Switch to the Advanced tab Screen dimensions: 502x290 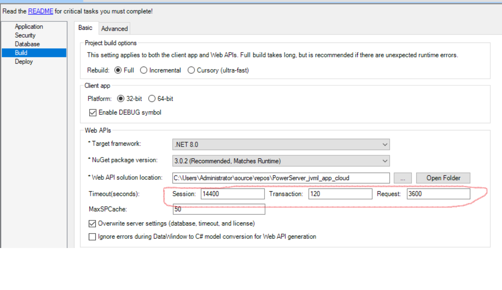click(x=115, y=29)
